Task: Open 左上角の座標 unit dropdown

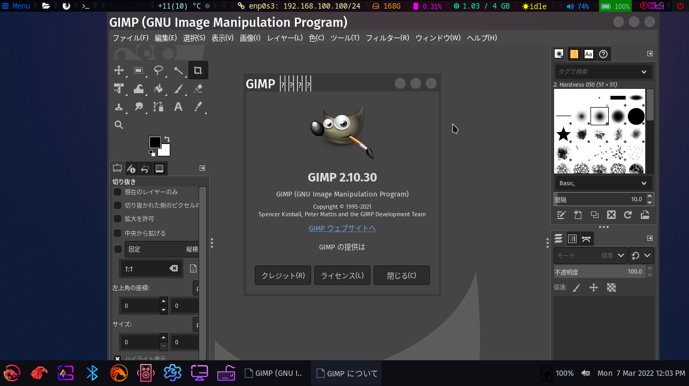Action: (x=196, y=288)
